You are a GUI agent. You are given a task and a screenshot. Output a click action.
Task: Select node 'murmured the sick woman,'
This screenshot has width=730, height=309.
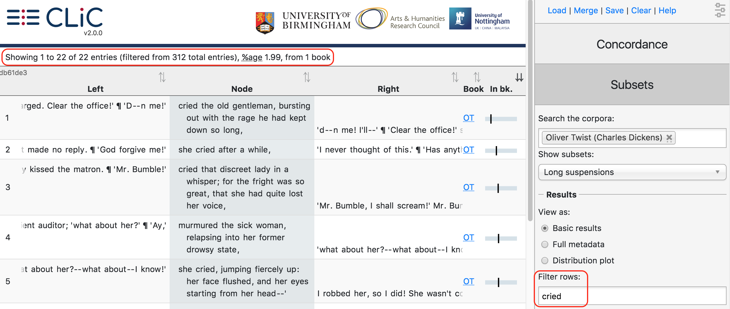[x=232, y=225]
